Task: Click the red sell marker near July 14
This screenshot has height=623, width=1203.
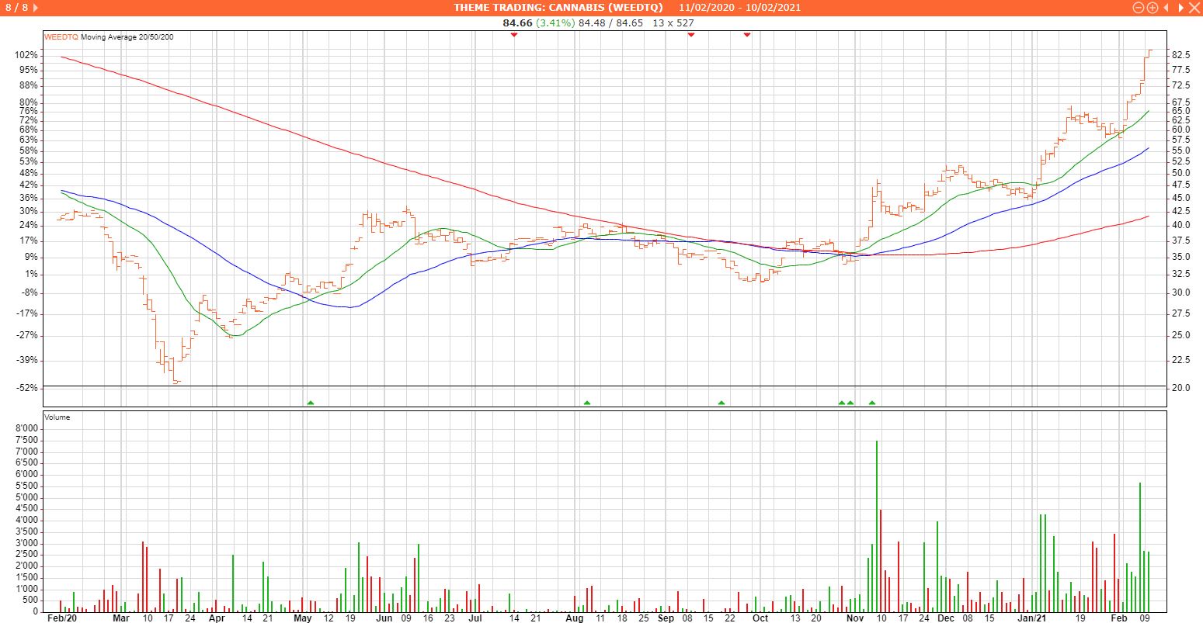Action: (x=513, y=35)
